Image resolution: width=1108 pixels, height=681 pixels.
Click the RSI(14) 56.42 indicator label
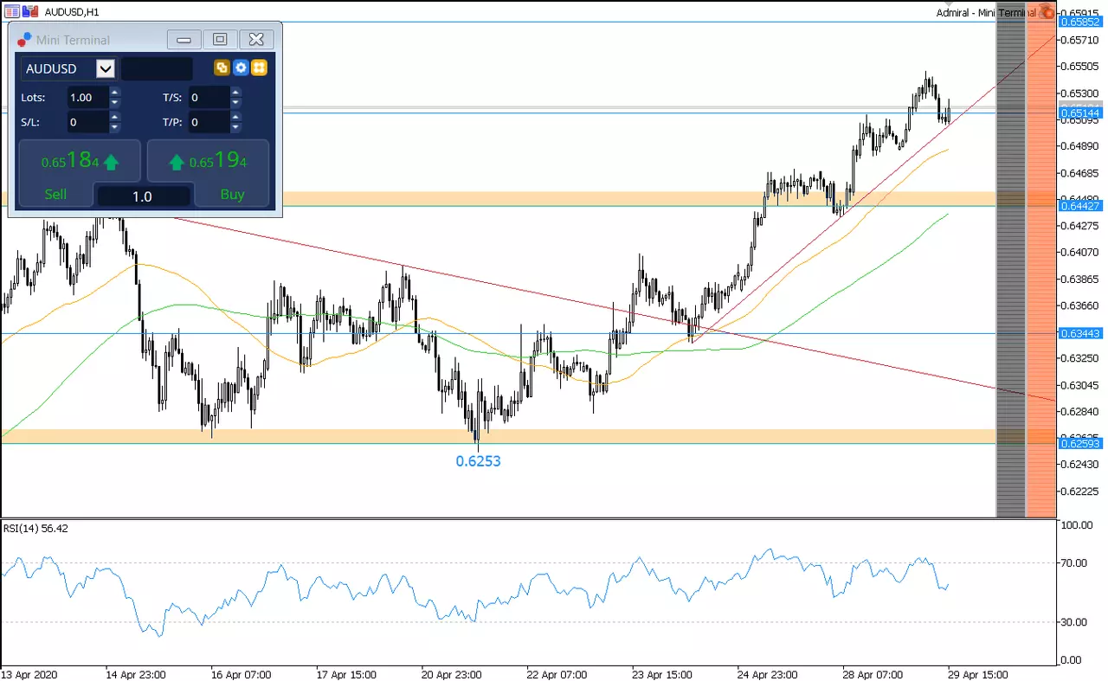[x=36, y=528]
